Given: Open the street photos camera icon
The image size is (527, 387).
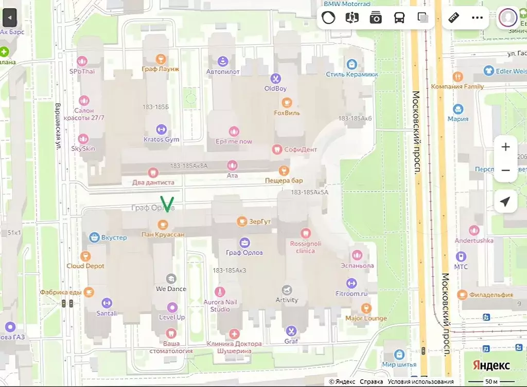Looking at the screenshot, I should point(375,17).
